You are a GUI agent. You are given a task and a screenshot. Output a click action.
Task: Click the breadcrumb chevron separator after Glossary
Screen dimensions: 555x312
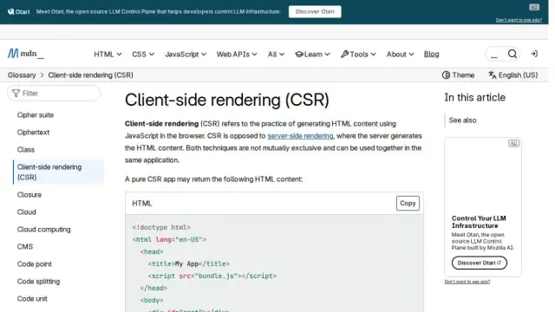(42, 75)
